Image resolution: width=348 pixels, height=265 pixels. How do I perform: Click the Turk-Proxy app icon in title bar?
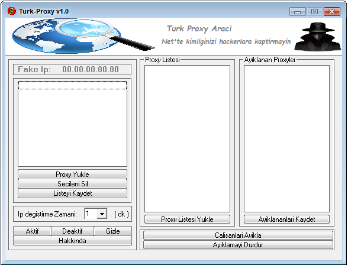coord(12,11)
